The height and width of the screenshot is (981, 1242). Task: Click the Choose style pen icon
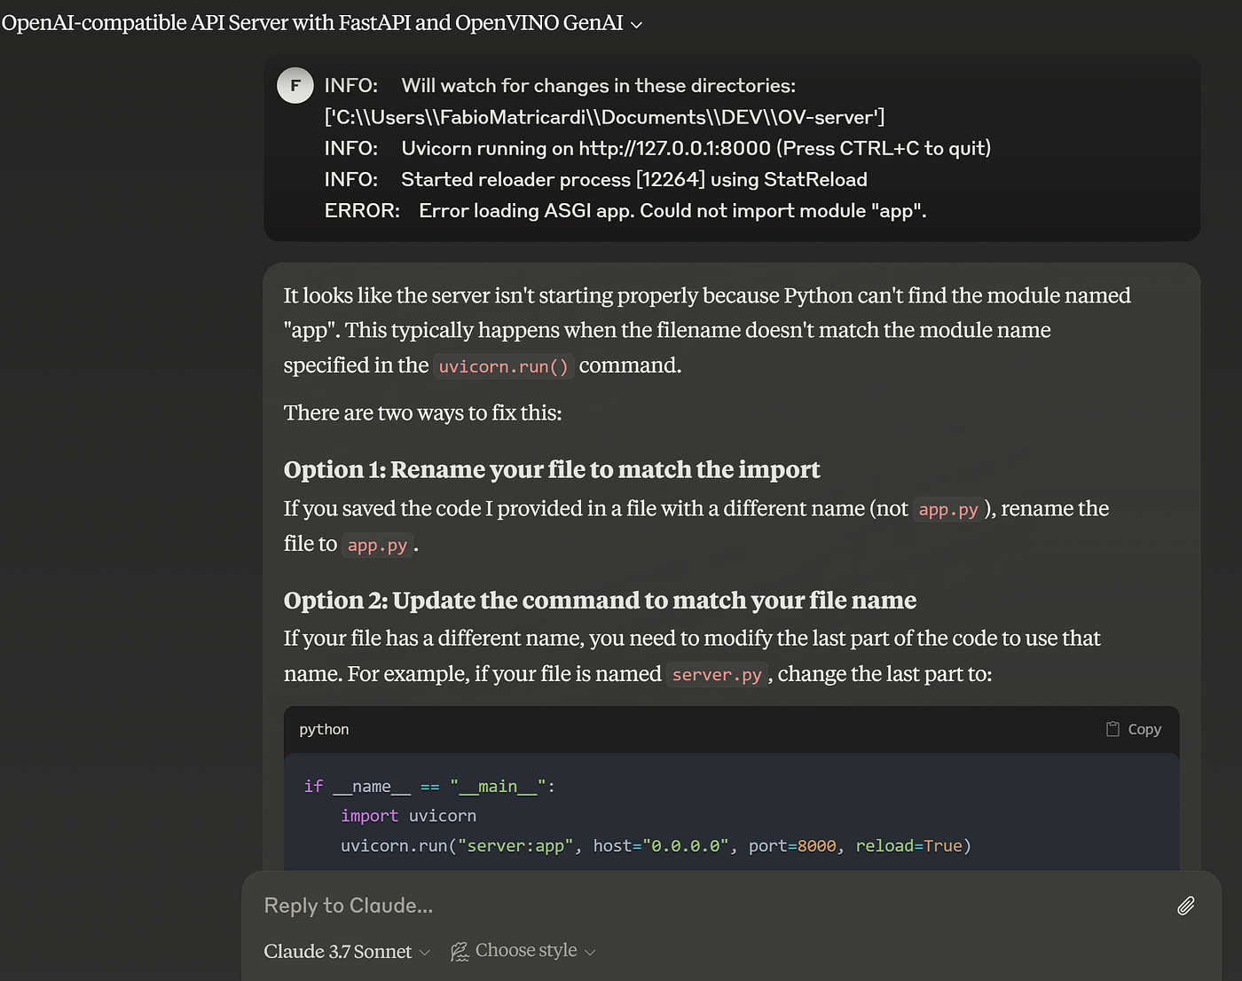460,952
